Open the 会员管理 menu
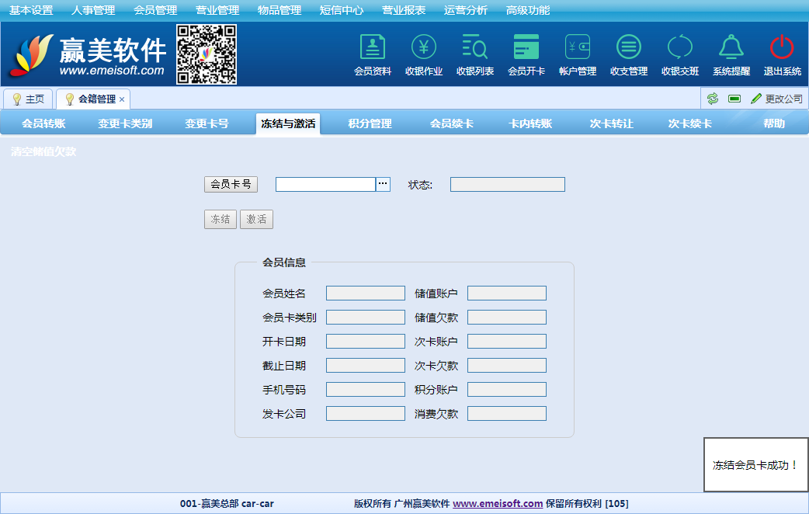 (155, 10)
